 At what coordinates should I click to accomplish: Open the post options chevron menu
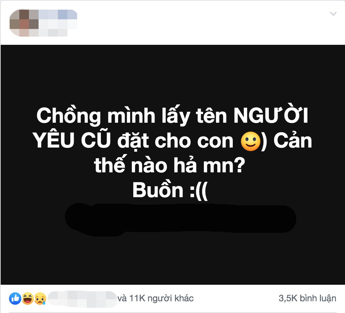pyautogui.click(x=333, y=14)
